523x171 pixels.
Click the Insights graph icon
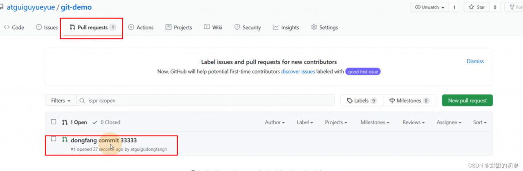(276, 27)
